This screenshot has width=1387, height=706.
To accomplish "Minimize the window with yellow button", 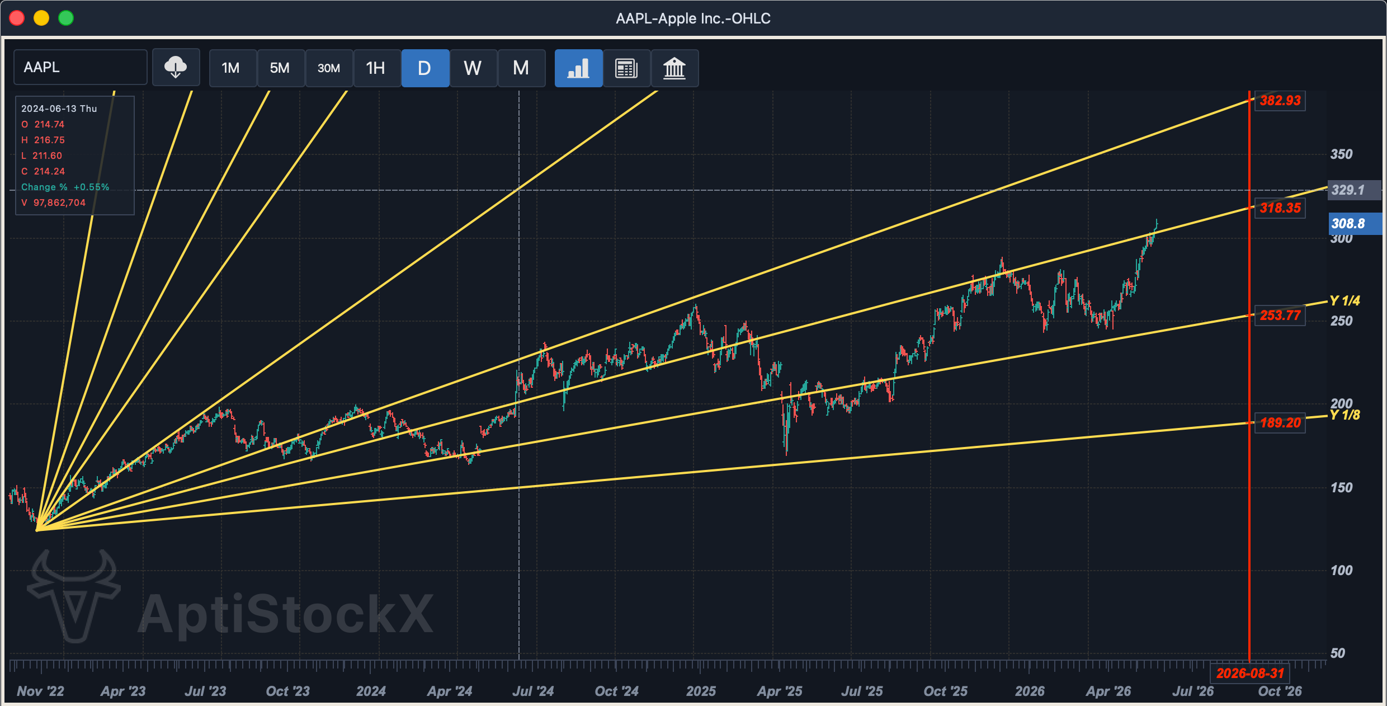I will [41, 18].
